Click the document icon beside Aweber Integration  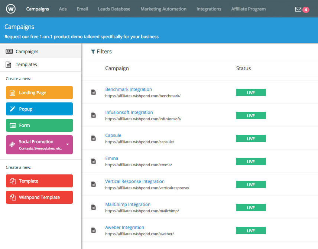click(94, 230)
